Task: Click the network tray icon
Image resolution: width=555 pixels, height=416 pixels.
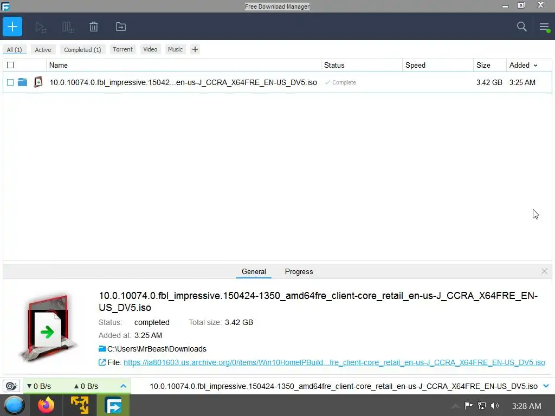Action: pyautogui.click(x=482, y=405)
